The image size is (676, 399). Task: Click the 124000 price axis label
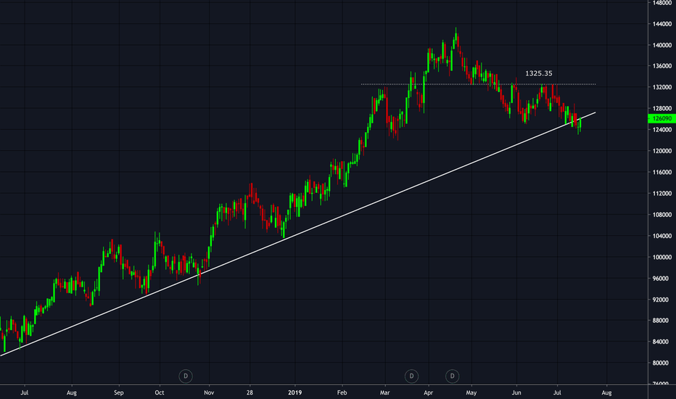click(x=661, y=129)
